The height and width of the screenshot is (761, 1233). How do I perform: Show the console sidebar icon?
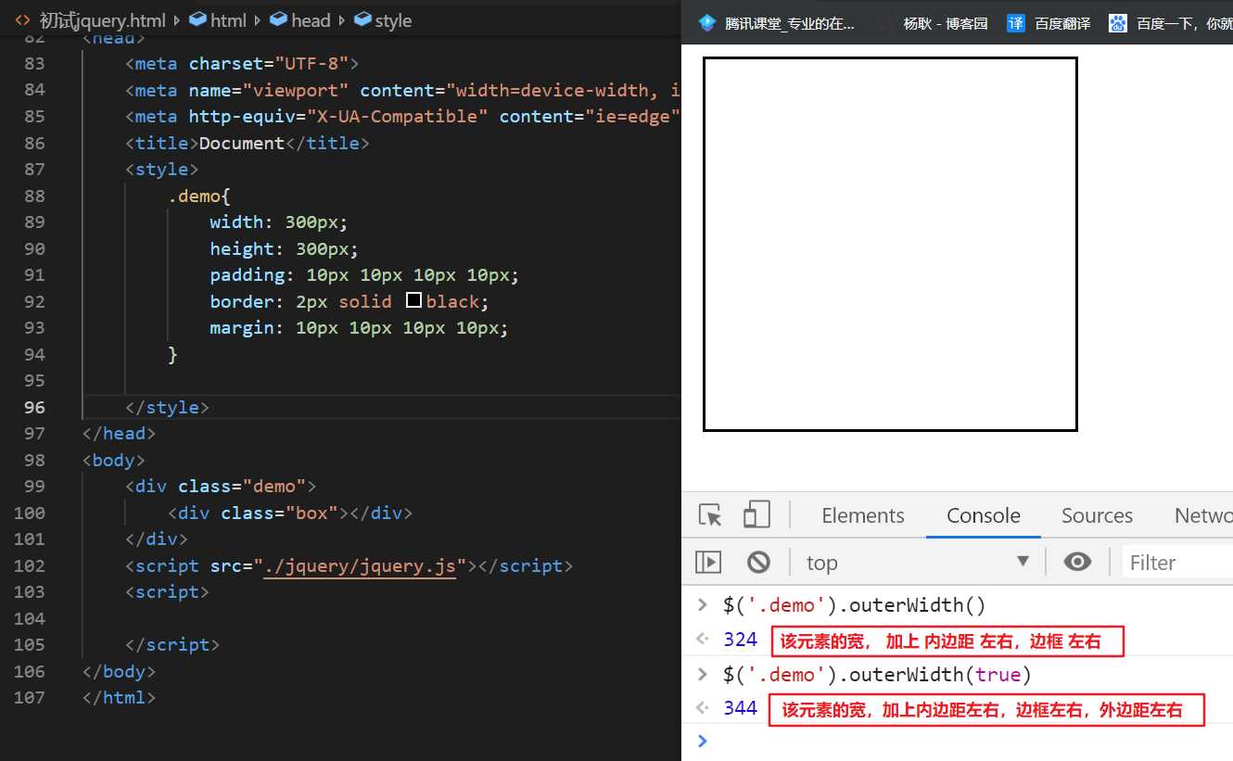[708, 562]
